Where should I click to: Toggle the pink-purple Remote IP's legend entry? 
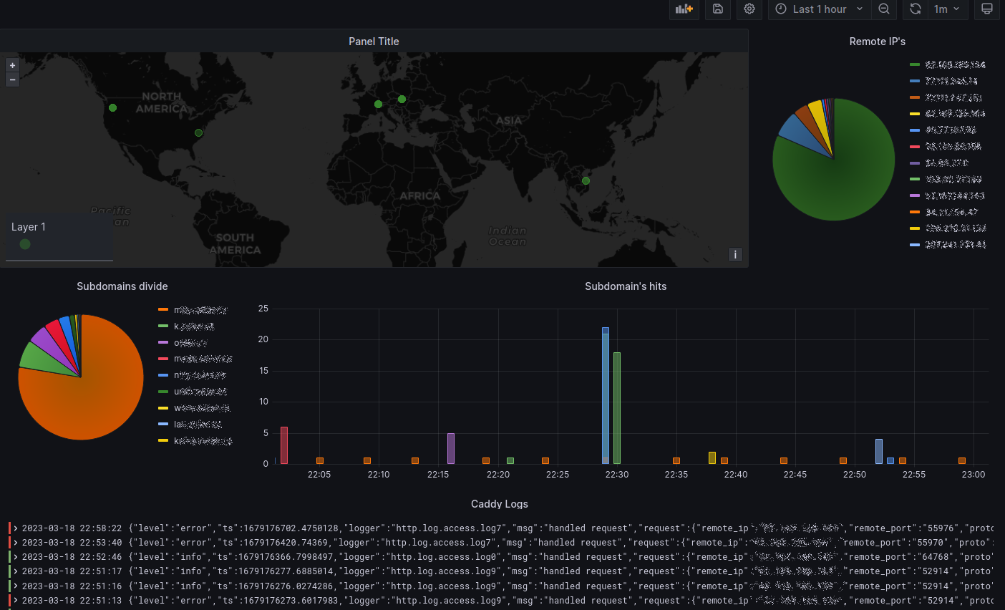point(948,195)
